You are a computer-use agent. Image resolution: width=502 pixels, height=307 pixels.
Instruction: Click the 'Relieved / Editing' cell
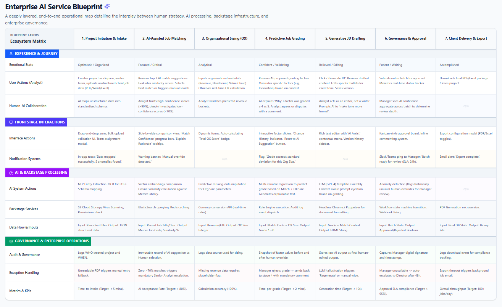point(345,65)
